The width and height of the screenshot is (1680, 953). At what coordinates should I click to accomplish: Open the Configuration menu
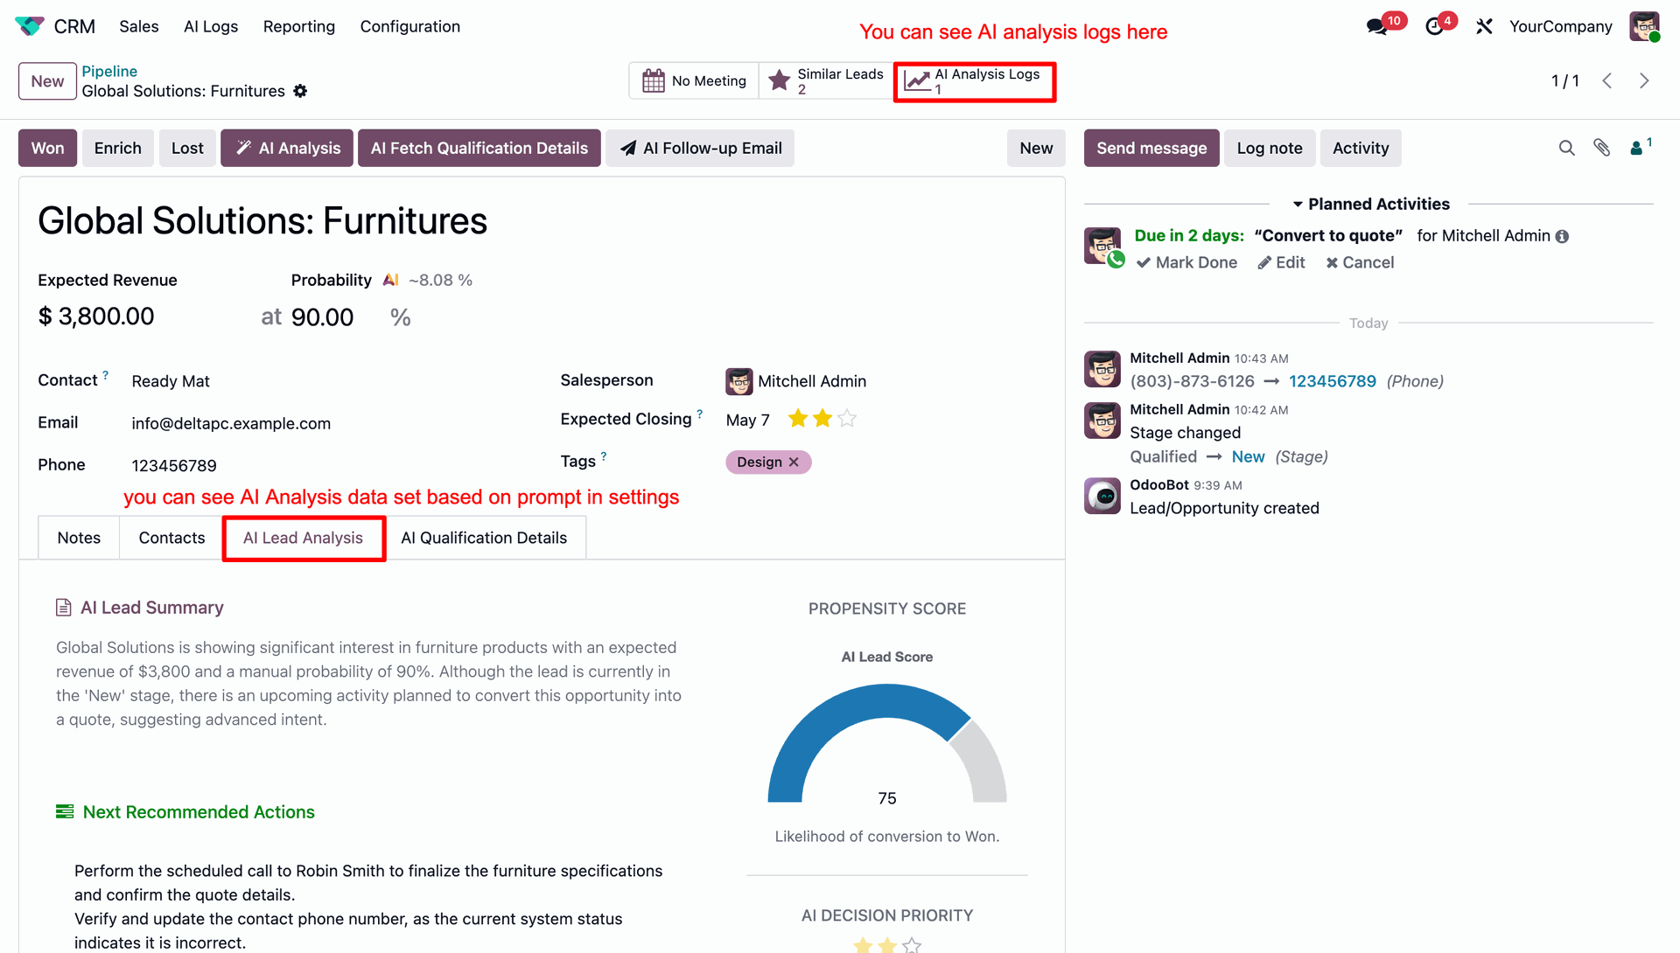pyautogui.click(x=409, y=26)
